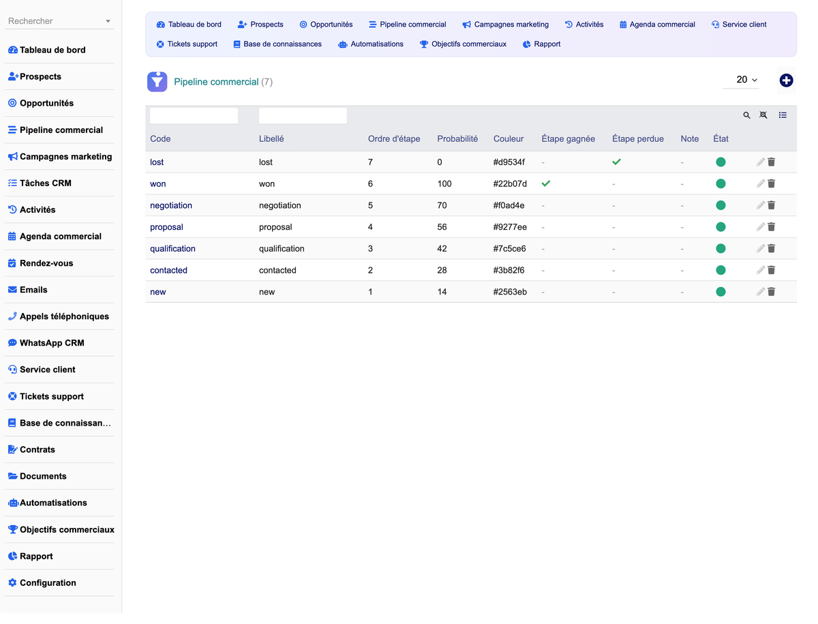This screenshot has height=624, width=818.
Task: Click the Pipeline commercial funnel icon
Action: coord(157,82)
